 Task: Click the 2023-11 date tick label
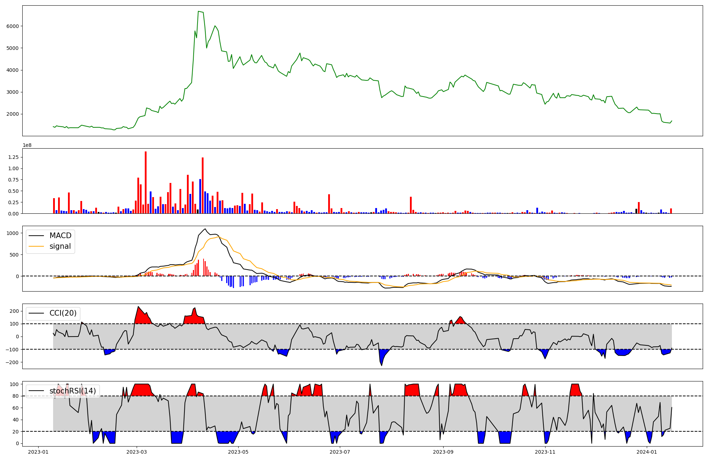(x=545, y=452)
